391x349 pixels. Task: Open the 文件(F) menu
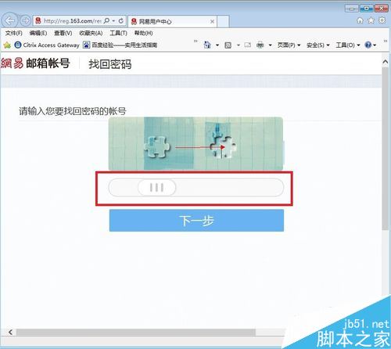pos(14,33)
